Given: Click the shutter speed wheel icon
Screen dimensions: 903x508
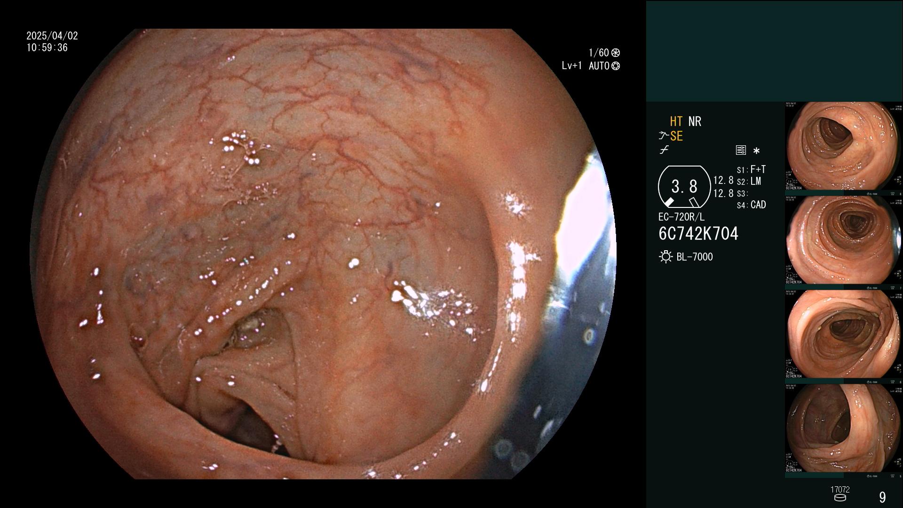Looking at the screenshot, I should (x=616, y=53).
